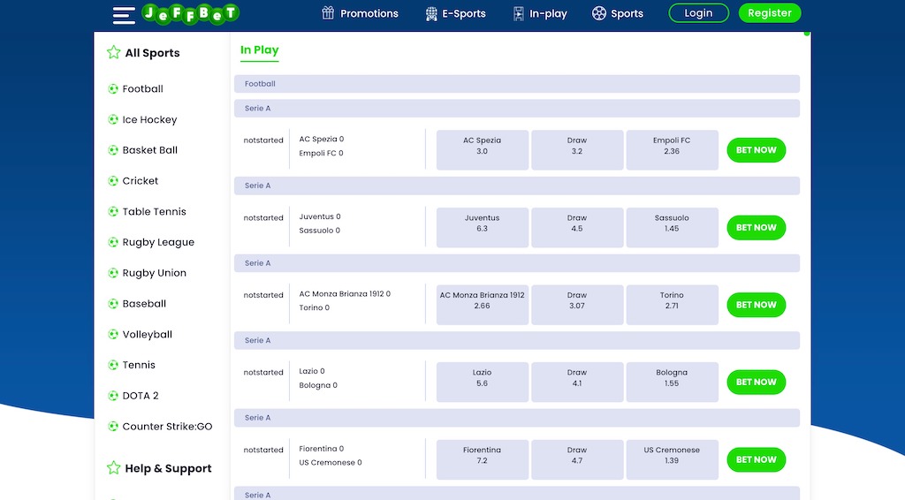Click the In-play icon in the header
The width and height of the screenshot is (905, 500).
tap(518, 13)
